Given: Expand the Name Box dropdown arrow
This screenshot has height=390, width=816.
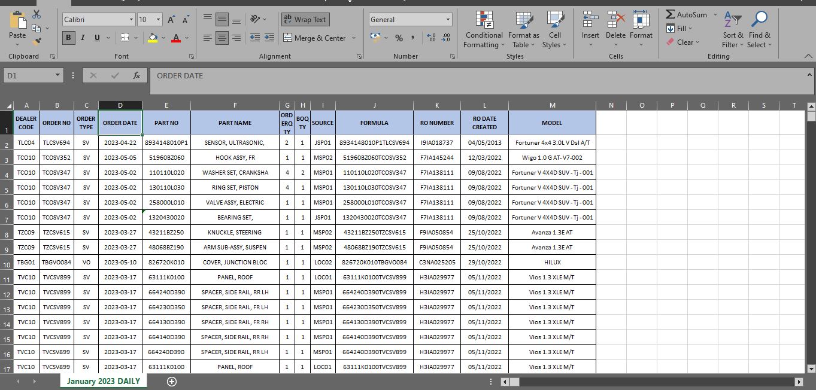Looking at the screenshot, I should [57, 75].
